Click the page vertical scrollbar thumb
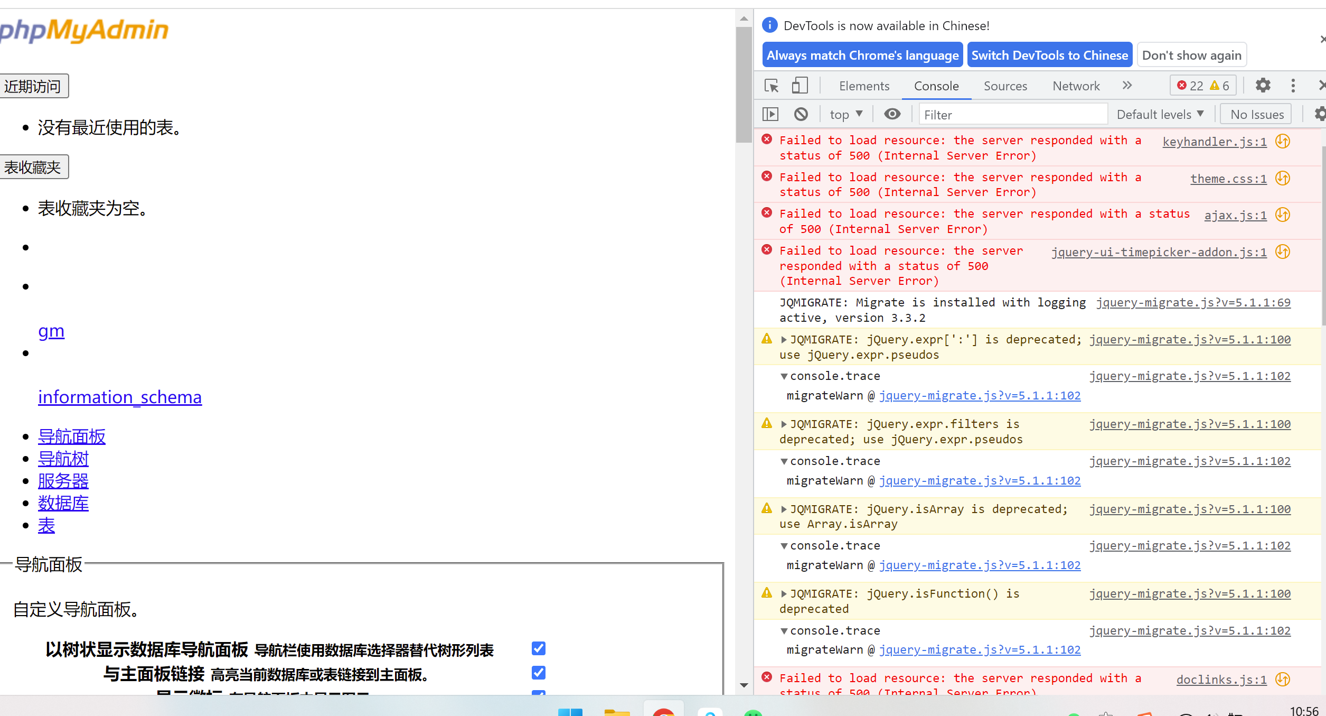1326x716 pixels. (x=744, y=85)
